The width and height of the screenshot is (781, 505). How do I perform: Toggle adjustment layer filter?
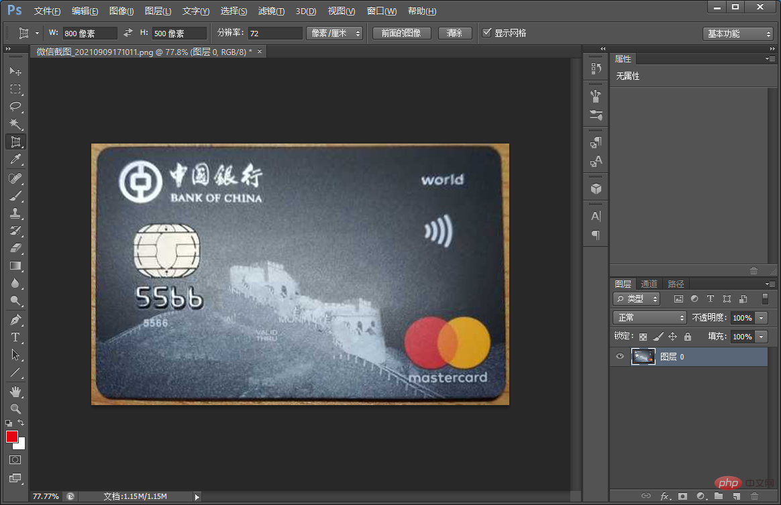point(694,299)
